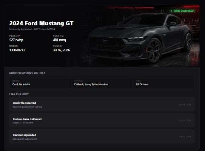
Task: Click the date on Revision uploaded row
Action: [x=185, y=137]
